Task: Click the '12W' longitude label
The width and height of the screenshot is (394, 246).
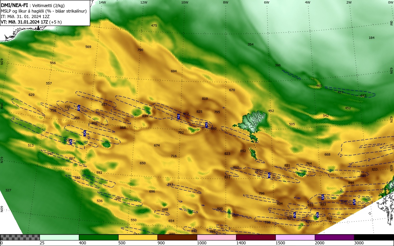Action: (143, 2)
